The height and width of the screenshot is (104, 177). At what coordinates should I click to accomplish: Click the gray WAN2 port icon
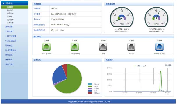coord(131,47)
